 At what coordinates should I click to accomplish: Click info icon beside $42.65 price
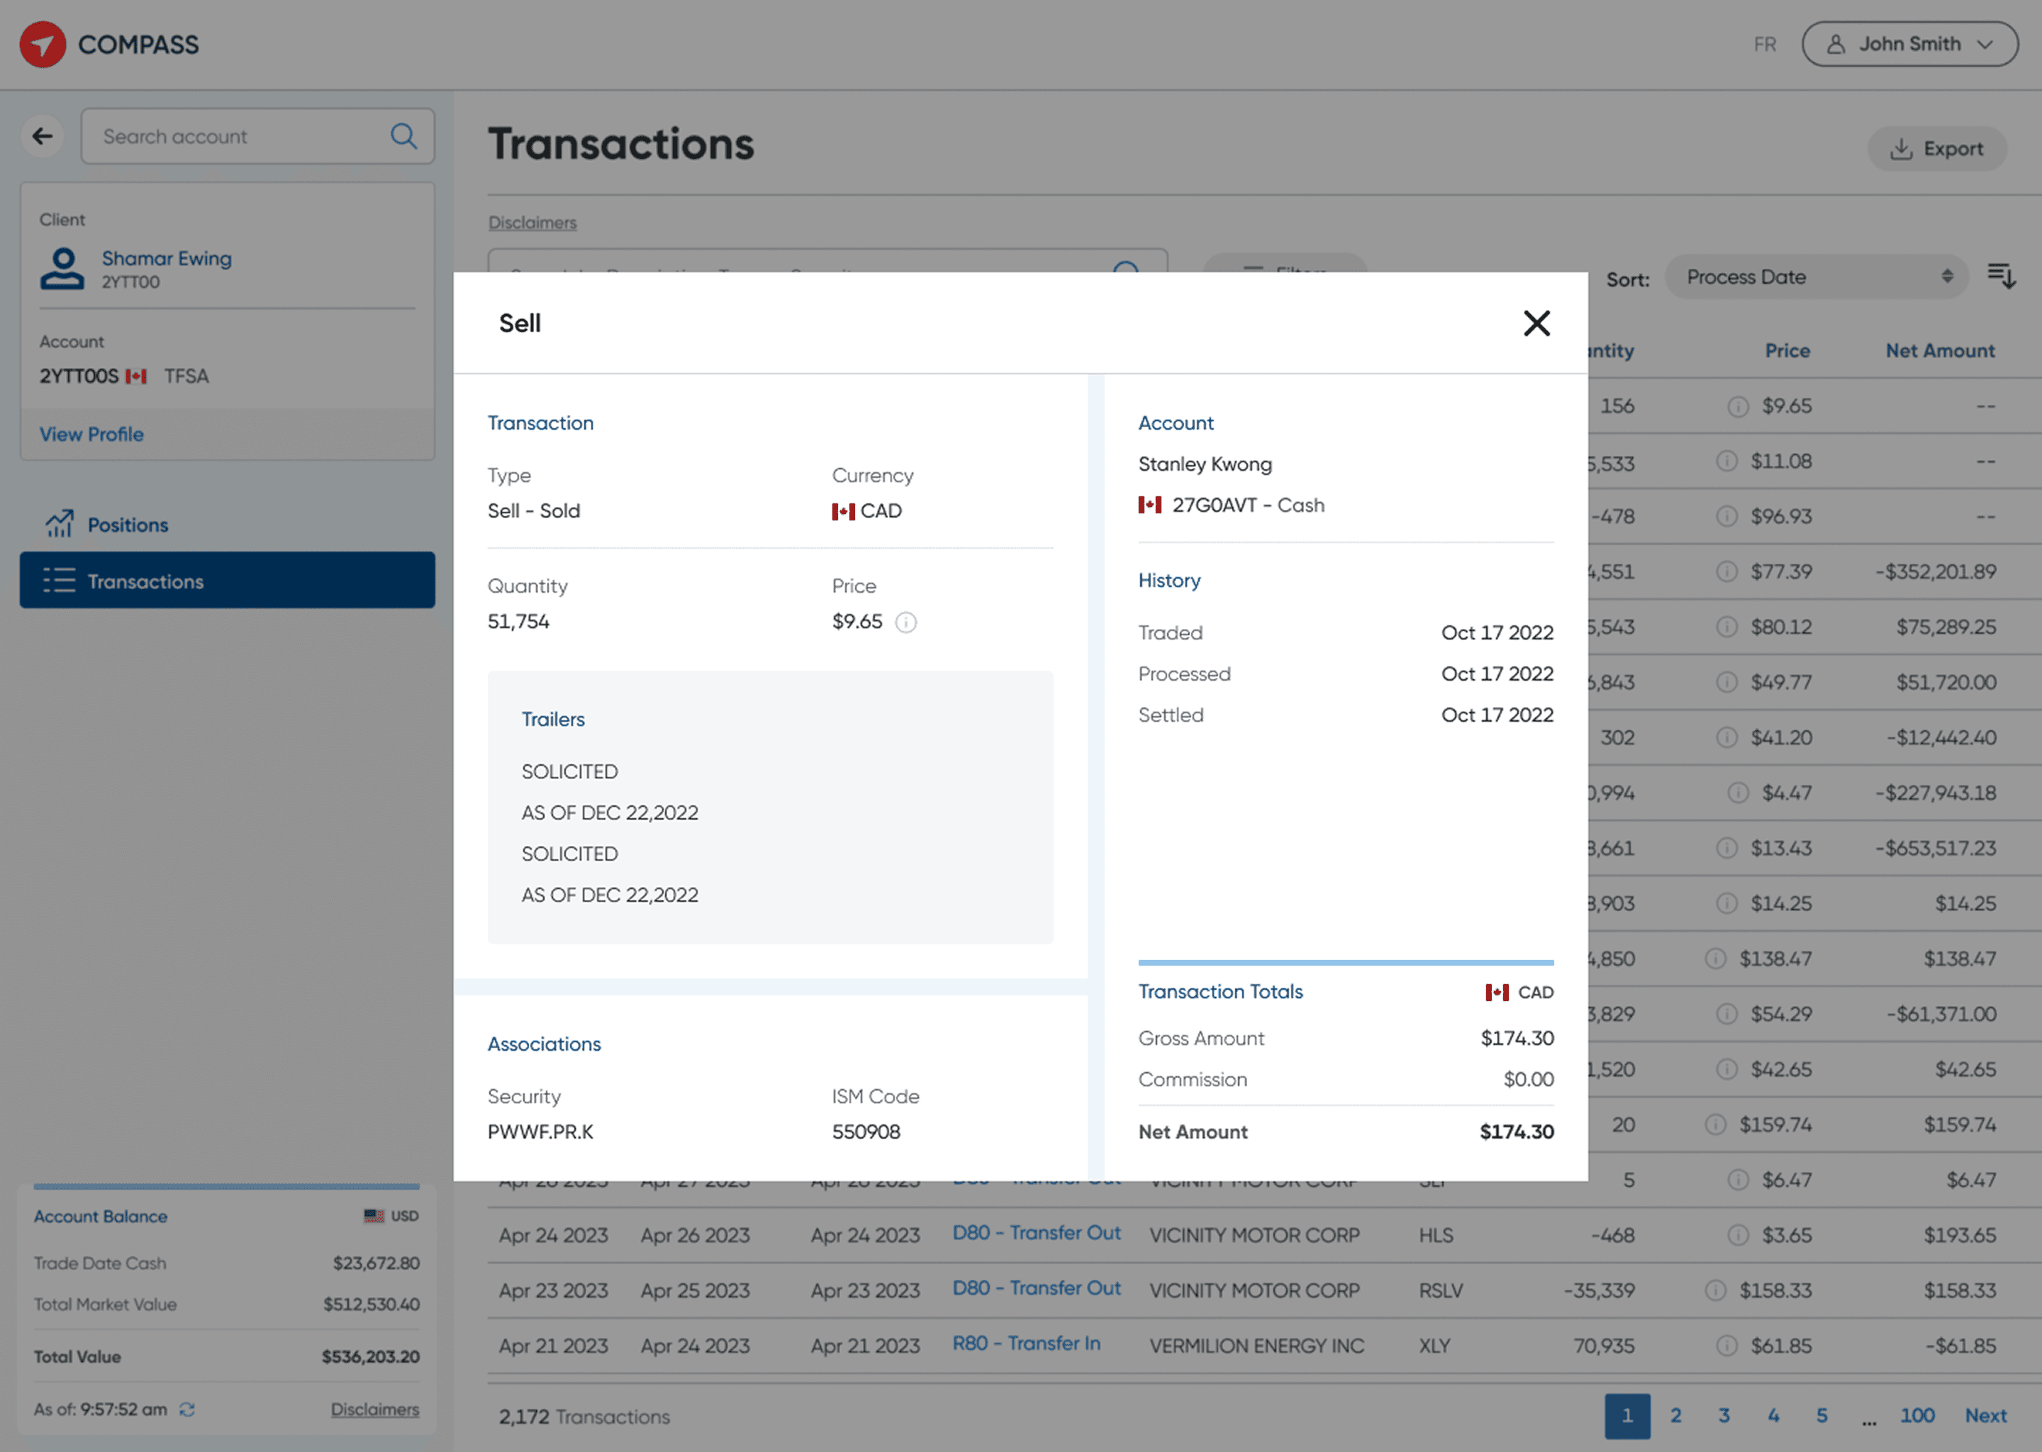click(1726, 1069)
